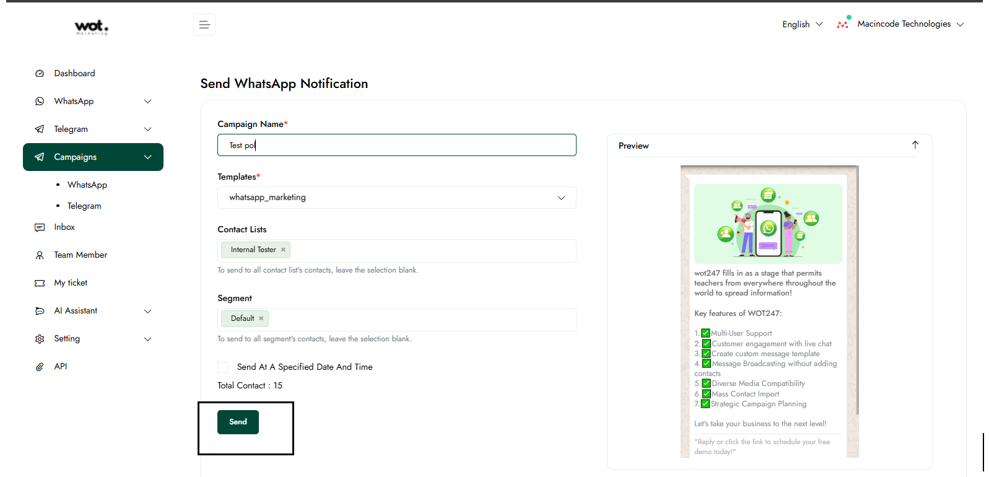Image resolution: width=989 pixels, height=477 pixels.
Task: Open the Telegram submenu under Campaigns
Action: pos(84,206)
